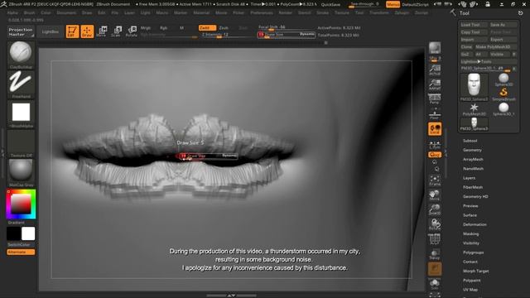Viewport: 530px width, 298px height.
Task: Select the Rotate transform icon
Action: 131,31
